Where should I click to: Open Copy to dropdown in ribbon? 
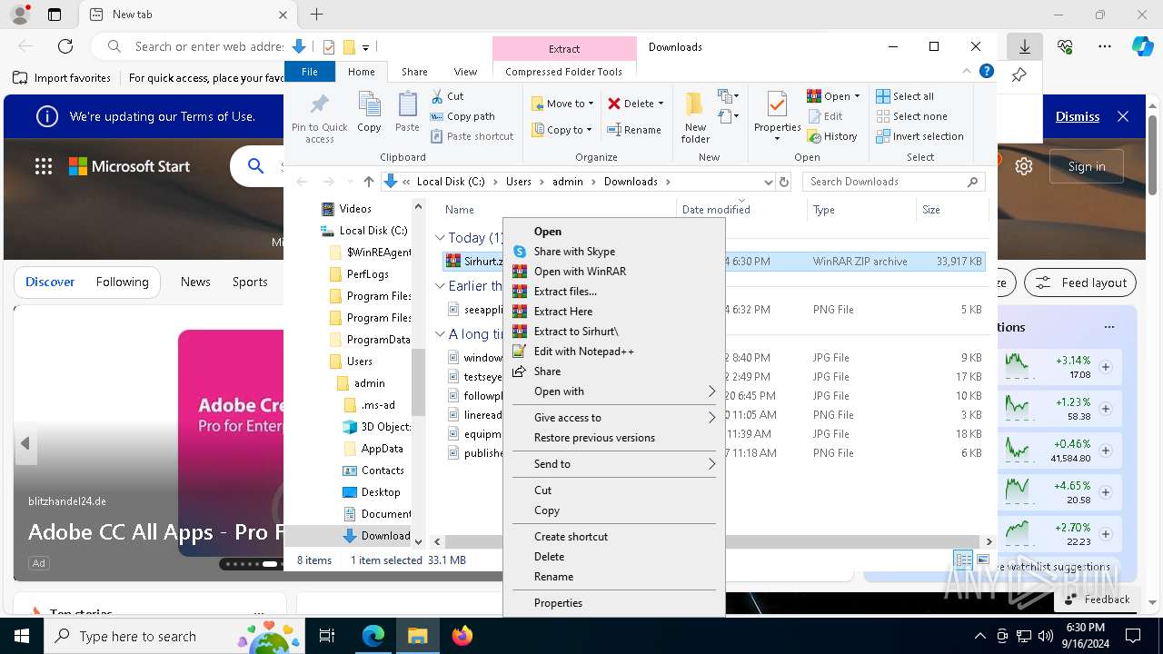pyautogui.click(x=562, y=130)
